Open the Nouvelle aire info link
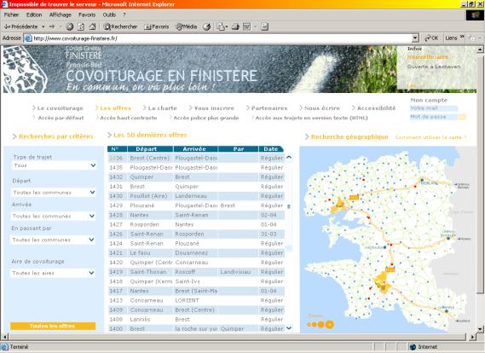485x353 pixels. [428, 57]
